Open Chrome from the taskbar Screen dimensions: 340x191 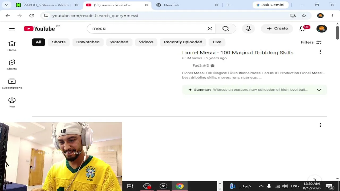[180, 186]
